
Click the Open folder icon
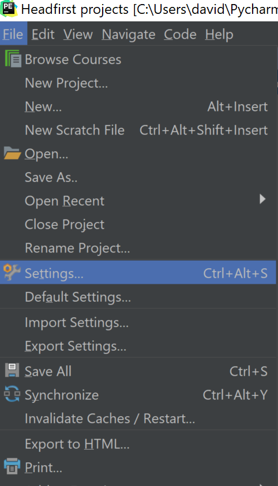click(x=12, y=153)
